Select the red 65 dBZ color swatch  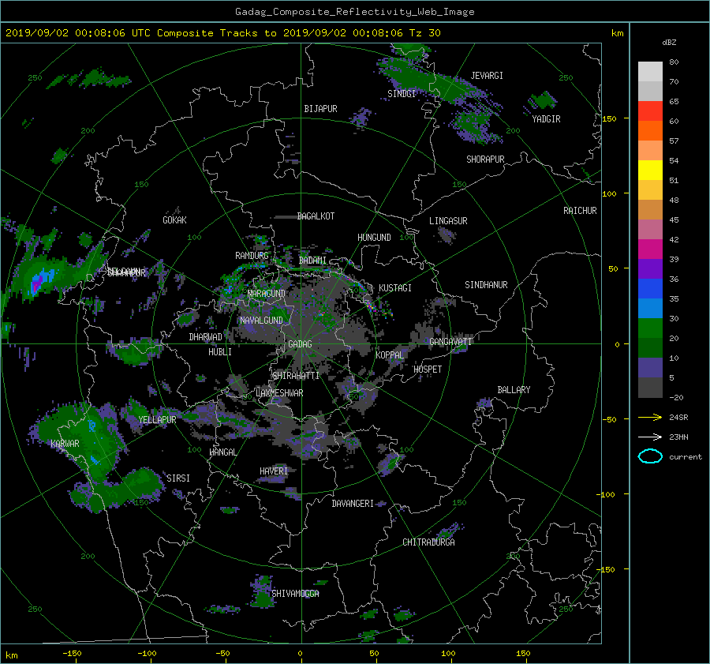point(650,111)
